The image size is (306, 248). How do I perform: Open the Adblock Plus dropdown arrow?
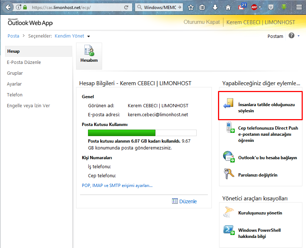click(x=260, y=7)
